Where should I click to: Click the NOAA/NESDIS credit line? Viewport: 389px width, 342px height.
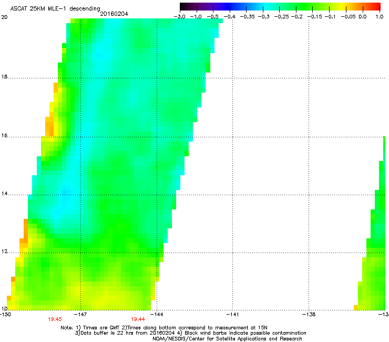coord(227,339)
